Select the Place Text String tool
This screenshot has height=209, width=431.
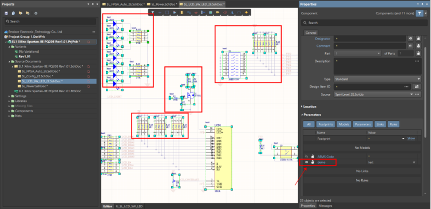tap(232, 13)
